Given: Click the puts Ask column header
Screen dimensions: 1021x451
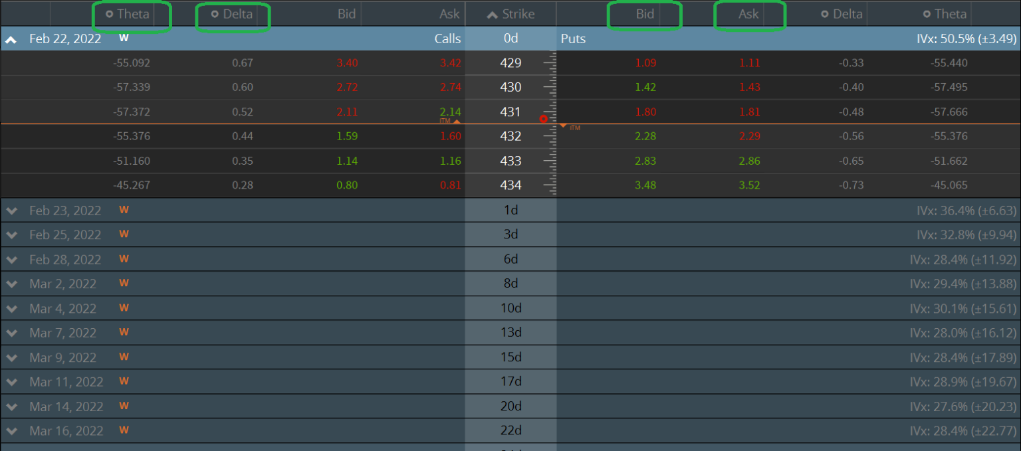Looking at the screenshot, I should [x=748, y=14].
